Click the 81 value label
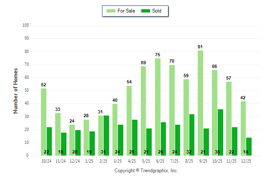The width and height of the screenshot is (270, 181). pyautogui.click(x=201, y=47)
